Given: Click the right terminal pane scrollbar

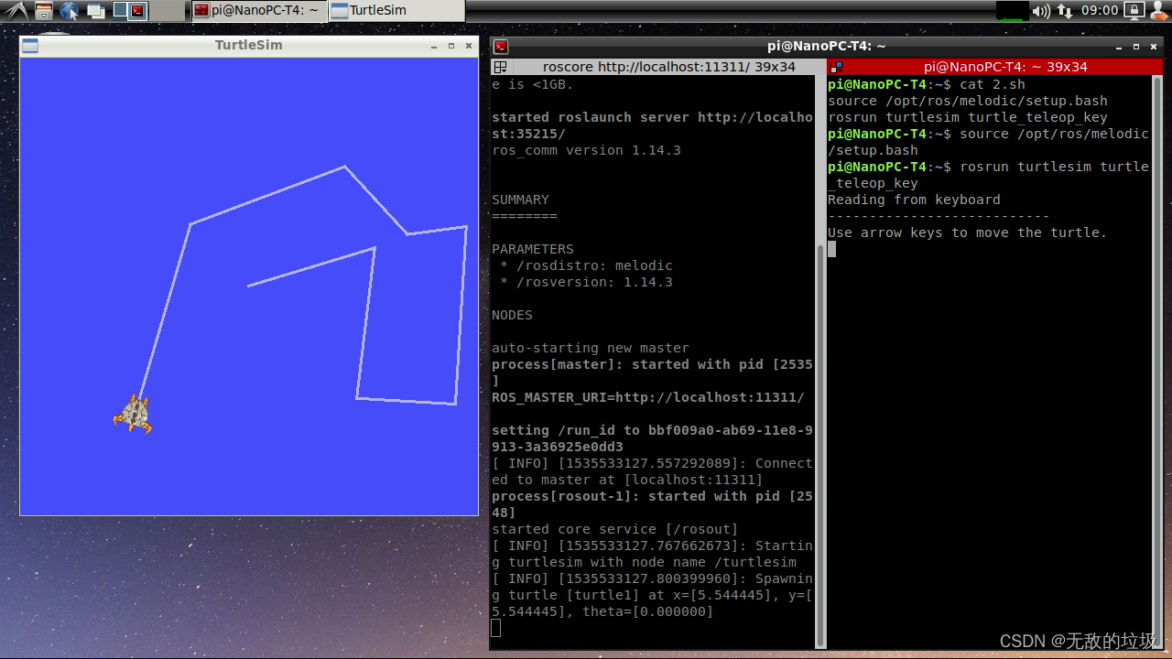Looking at the screenshot, I should (1156, 362).
